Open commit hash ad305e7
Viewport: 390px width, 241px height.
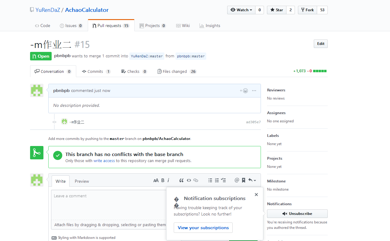coord(253,122)
